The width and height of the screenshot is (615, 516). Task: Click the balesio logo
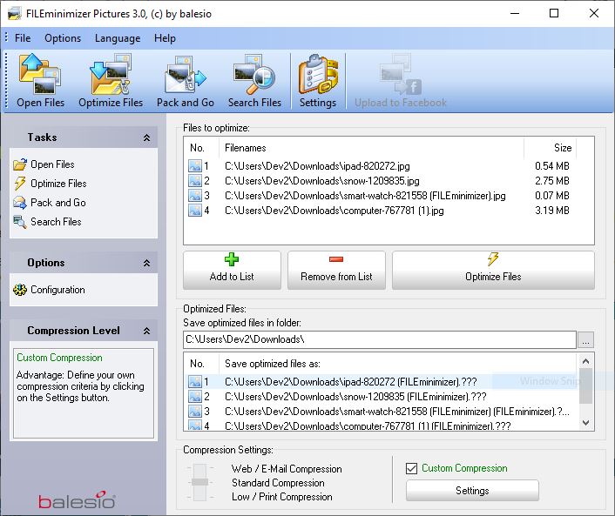point(77,500)
